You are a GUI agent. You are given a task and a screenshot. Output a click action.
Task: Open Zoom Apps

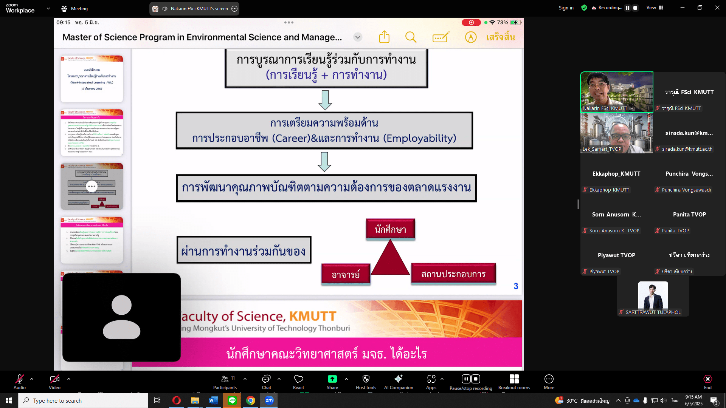pos(431,382)
